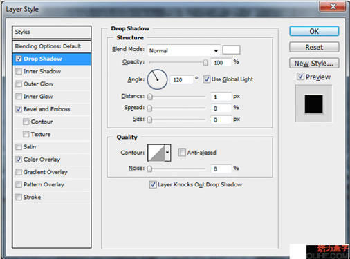This screenshot has width=350, height=259.
Task: Enable the Stroke checkbox
Action: coord(19,197)
